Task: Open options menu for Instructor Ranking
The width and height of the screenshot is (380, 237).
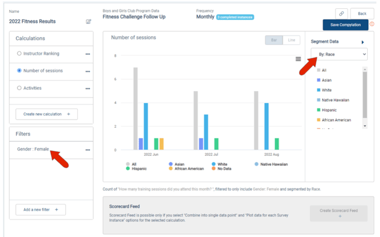Action: pos(88,54)
